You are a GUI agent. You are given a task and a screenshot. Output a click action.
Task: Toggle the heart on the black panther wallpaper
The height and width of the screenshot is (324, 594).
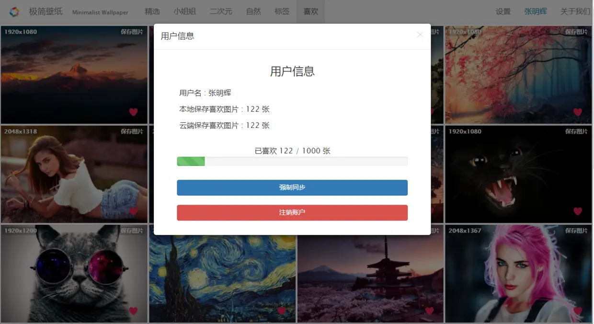(578, 211)
